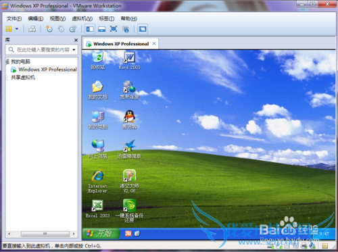The height and width of the screenshot is (252, 338).
Task: Click the message log icon in status bar
Action: click(324, 246)
